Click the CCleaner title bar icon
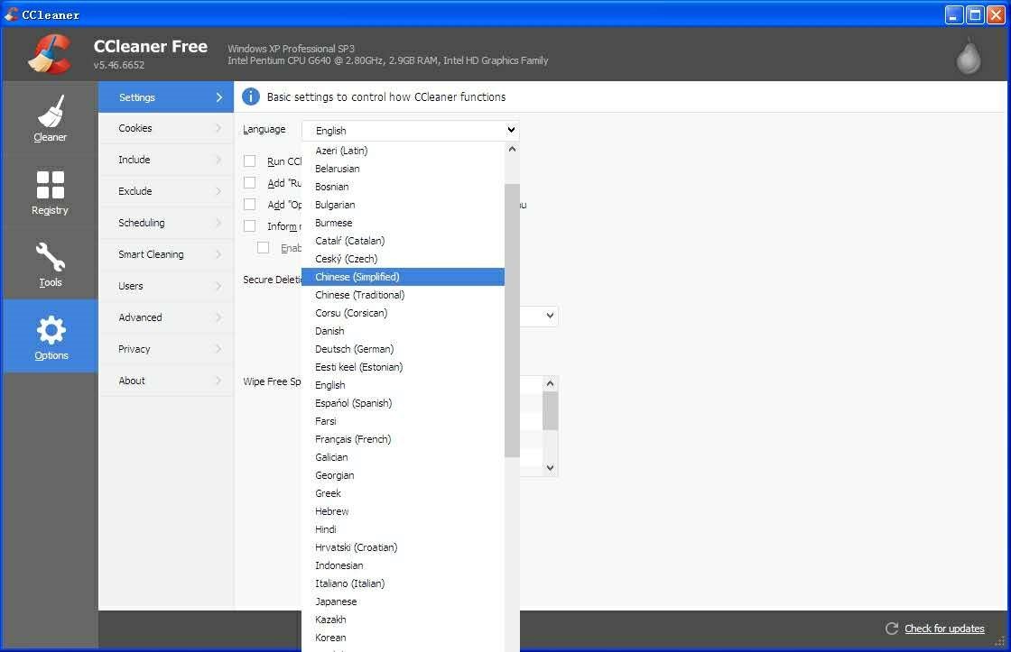The width and height of the screenshot is (1011, 652). pyautogui.click(x=11, y=14)
